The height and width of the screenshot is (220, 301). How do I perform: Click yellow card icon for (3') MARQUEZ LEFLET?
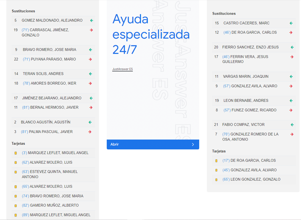point(16,153)
